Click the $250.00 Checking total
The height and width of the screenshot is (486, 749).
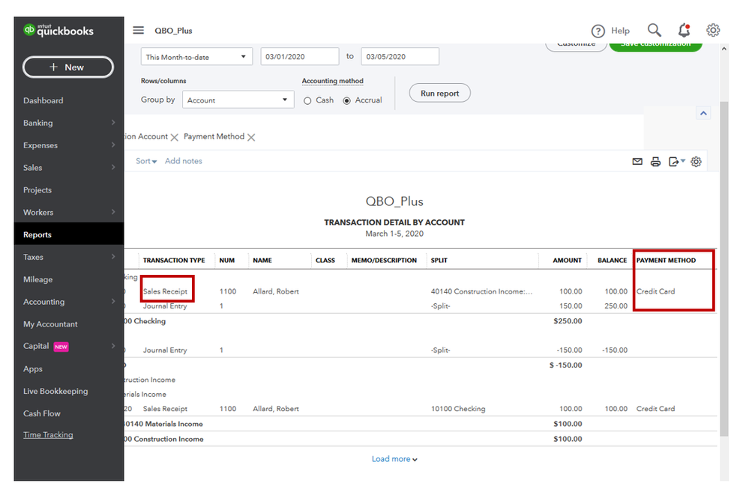click(568, 321)
